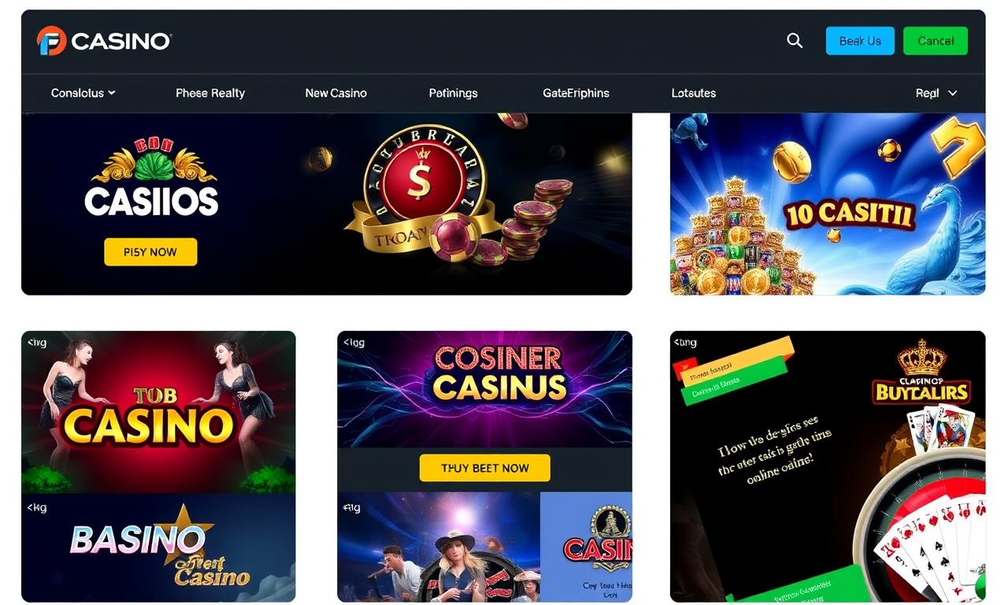This screenshot has width=1008, height=605.
Task: Click the blue Beak Us button
Action: pyautogui.click(x=860, y=41)
